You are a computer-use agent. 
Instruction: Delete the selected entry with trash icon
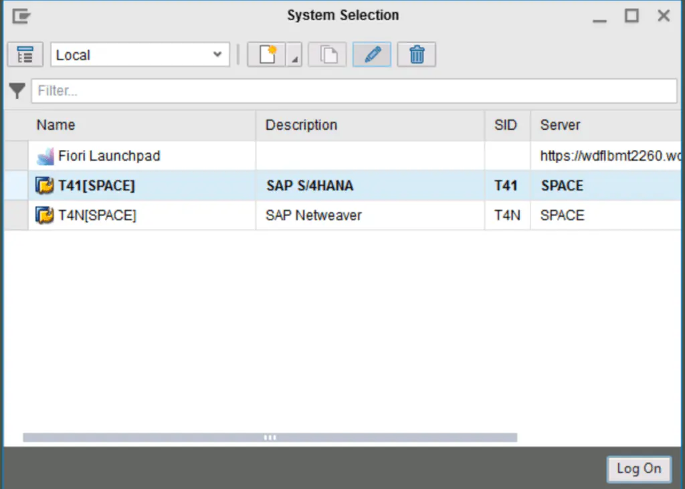[x=416, y=55]
